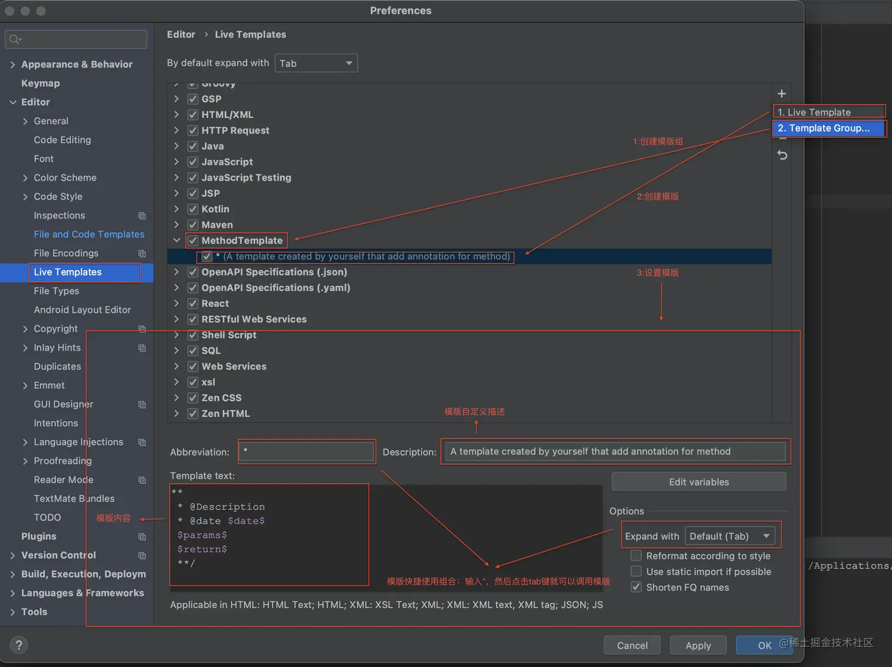This screenshot has width=892, height=667.
Task: Open TODO settings
Action: pyautogui.click(x=47, y=517)
